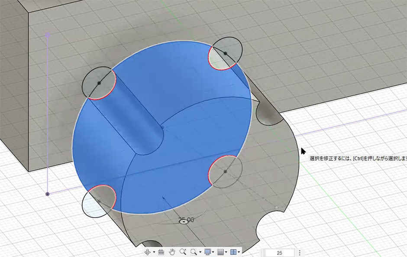The image size is (407, 257).
Task: Click center point of lower-right small circle
Action: click(225, 172)
